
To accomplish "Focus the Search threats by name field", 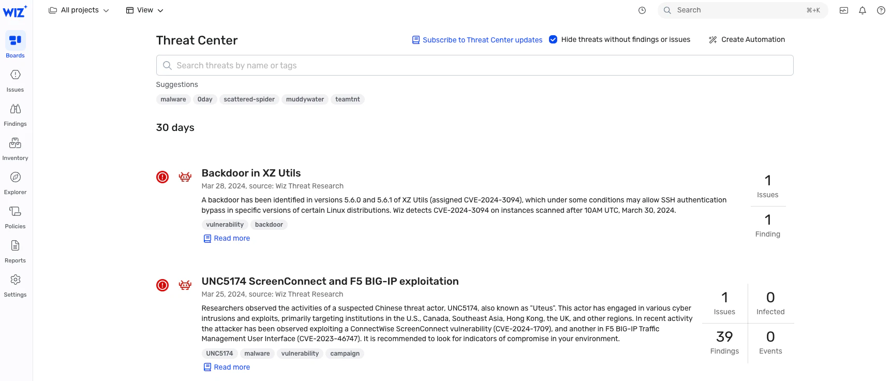I will 474,66.
